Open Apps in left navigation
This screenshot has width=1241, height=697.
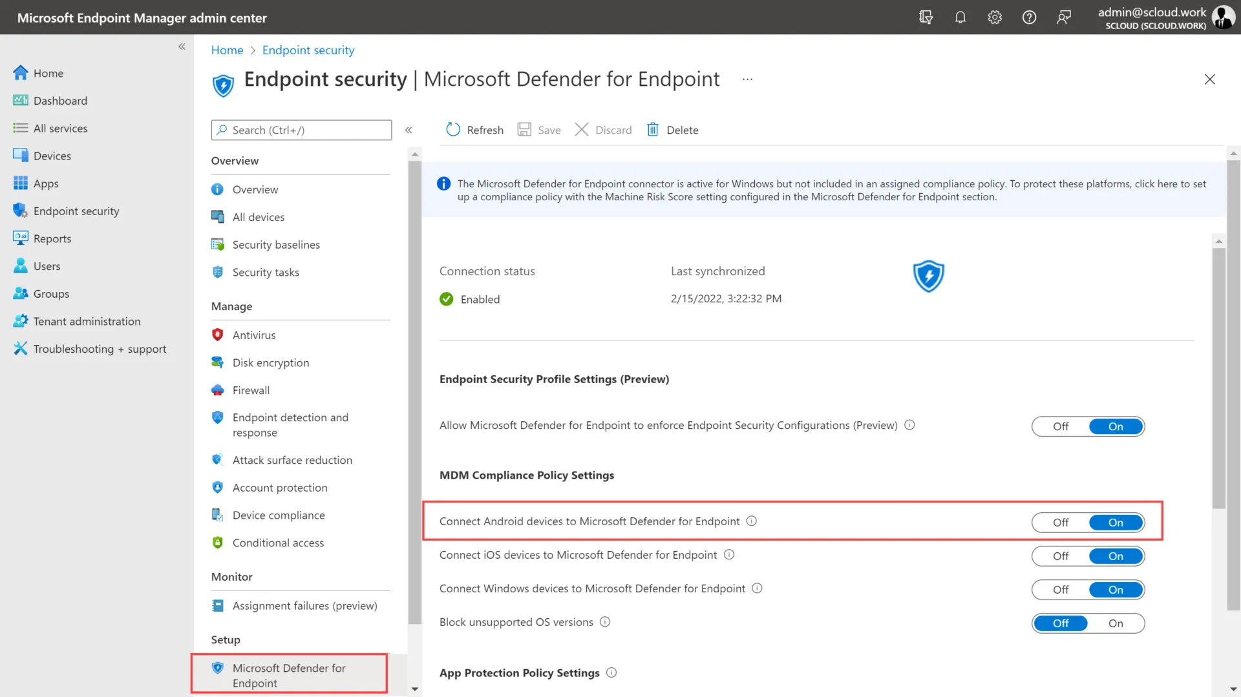click(x=36, y=183)
